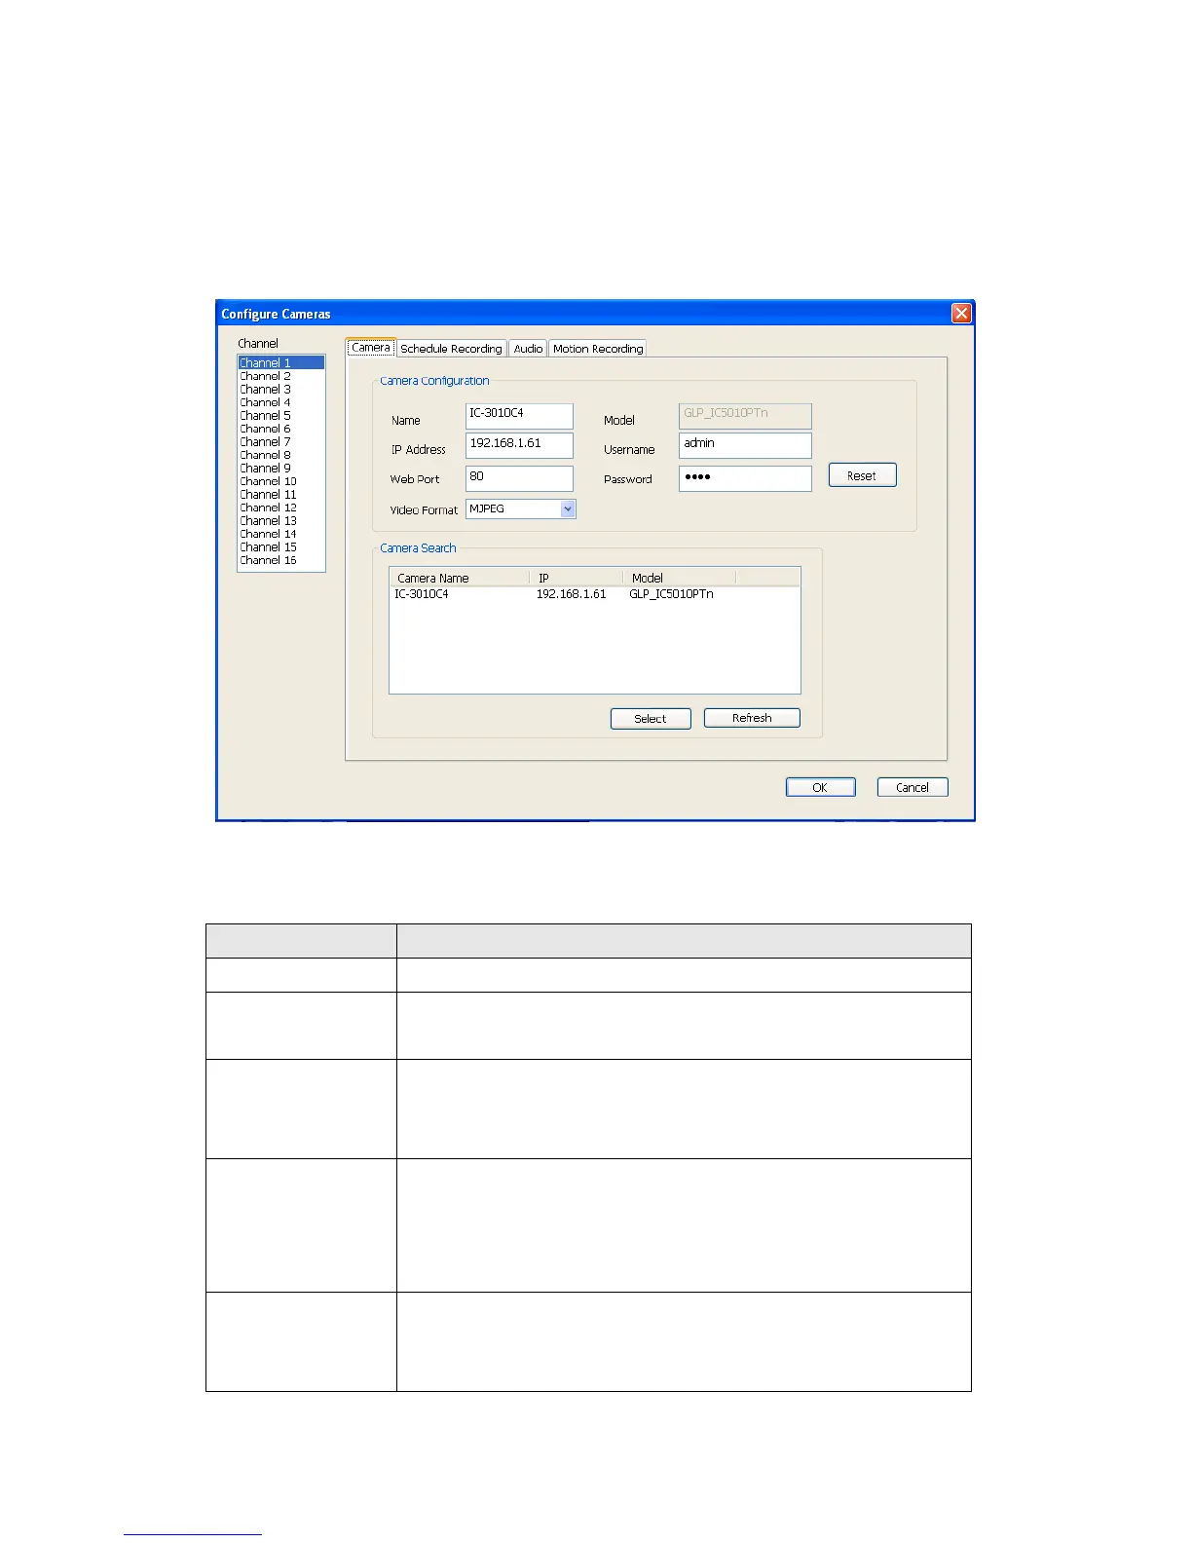
Task: Click the 192.168.1.61 cell in search results
Action: (571, 593)
